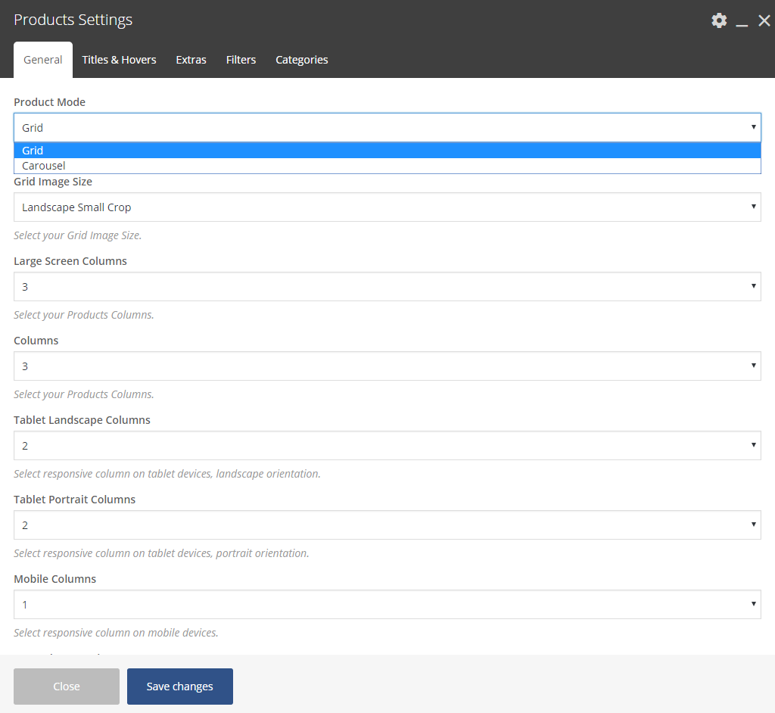Viewport: 775px width, 713px height.
Task: Expand the Mobile Columns dropdown
Action: [387, 605]
